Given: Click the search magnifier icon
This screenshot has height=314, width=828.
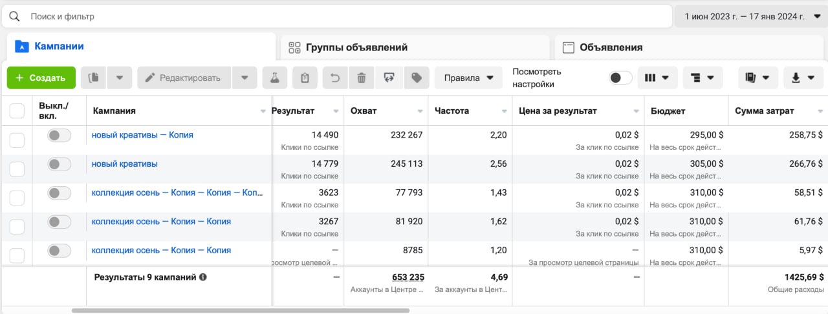Looking at the screenshot, I should [14, 16].
